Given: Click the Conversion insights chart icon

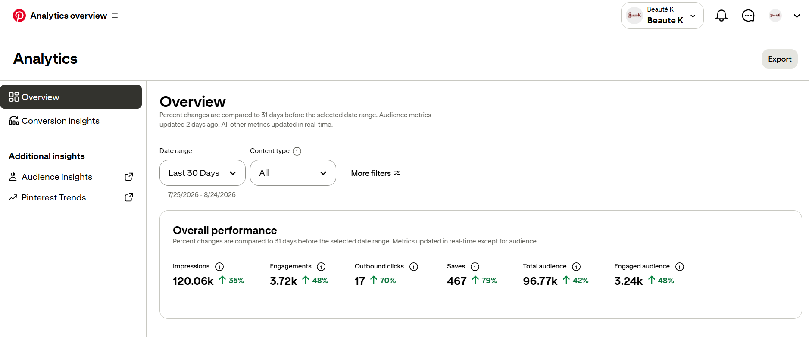Looking at the screenshot, I should pyautogui.click(x=14, y=121).
